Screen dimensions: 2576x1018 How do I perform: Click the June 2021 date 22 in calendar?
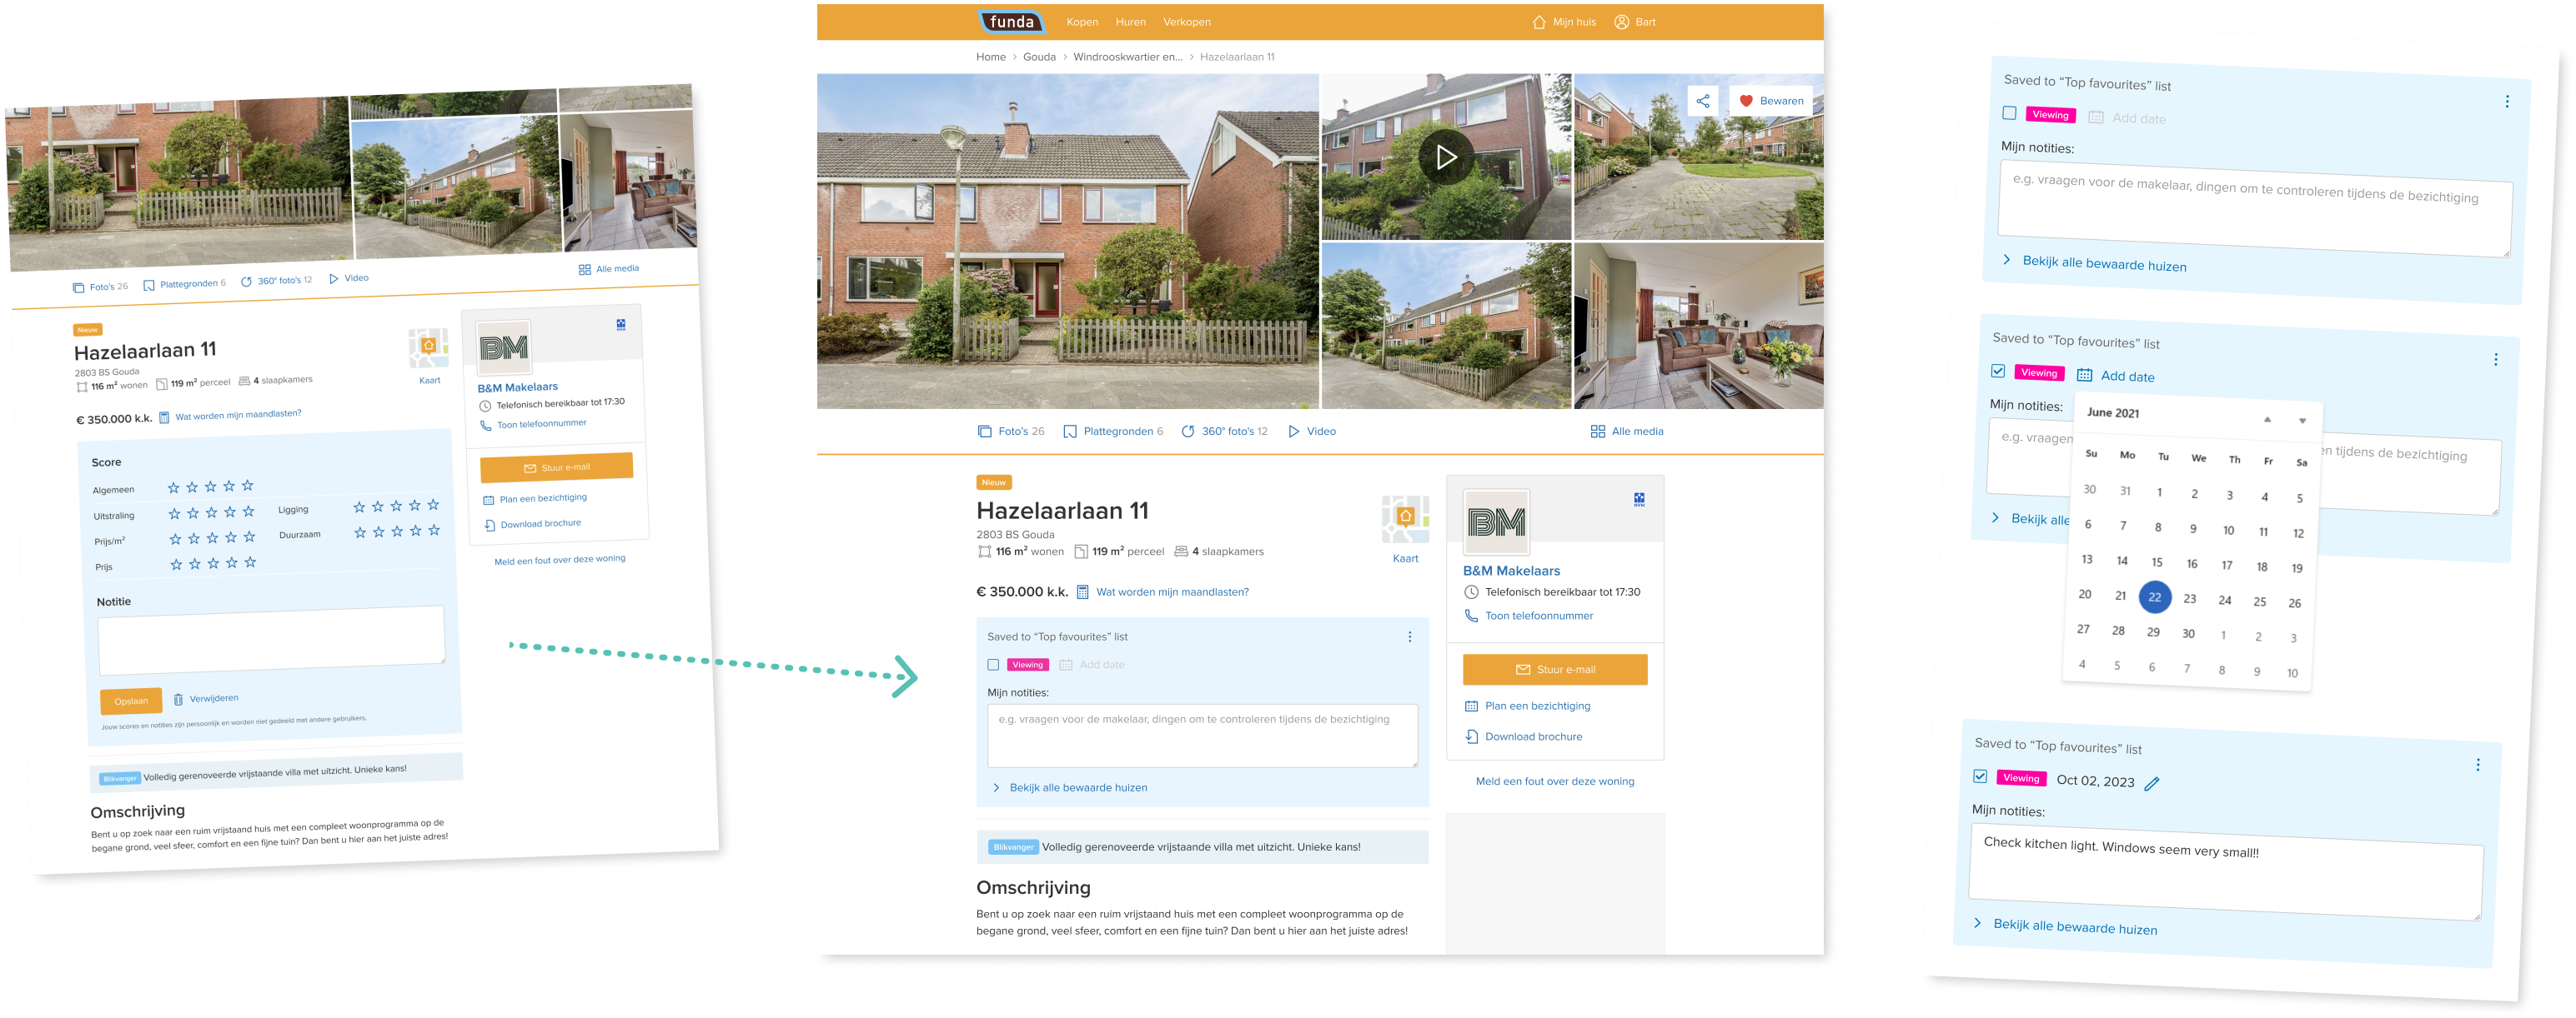pyautogui.click(x=2154, y=596)
